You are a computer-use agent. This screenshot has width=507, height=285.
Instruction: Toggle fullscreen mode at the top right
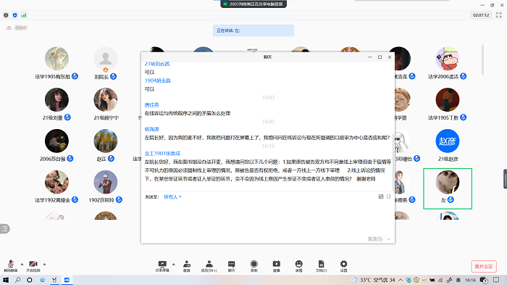coord(498,15)
